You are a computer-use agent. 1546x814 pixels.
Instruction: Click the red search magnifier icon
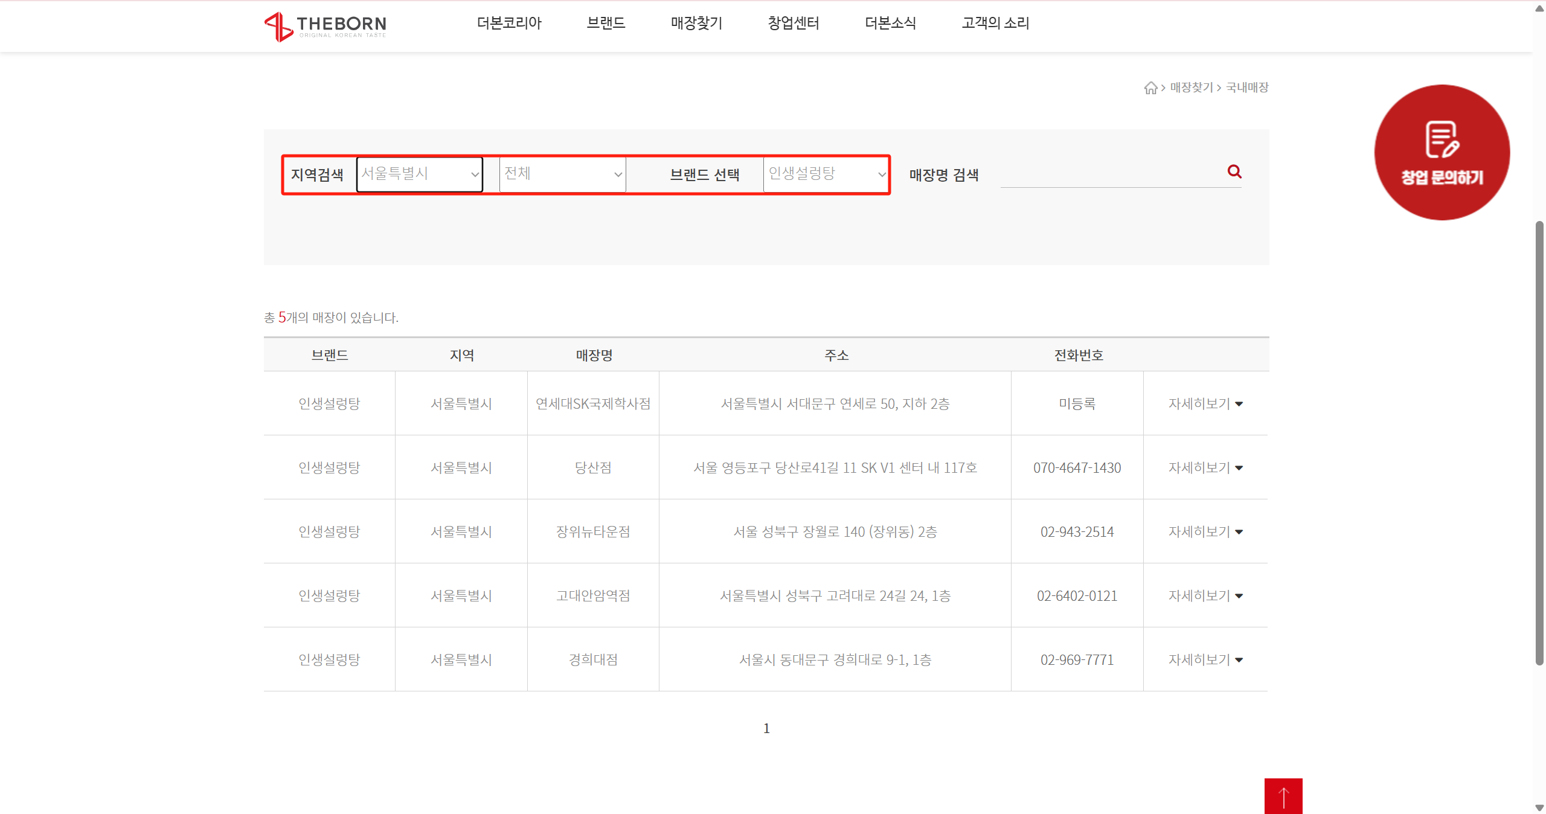(1234, 171)
